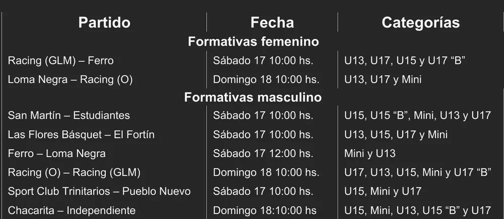Select the San Martín – Estudiantes match
The width and height of the screenshot is (504, 219).
tap(69, 116)
